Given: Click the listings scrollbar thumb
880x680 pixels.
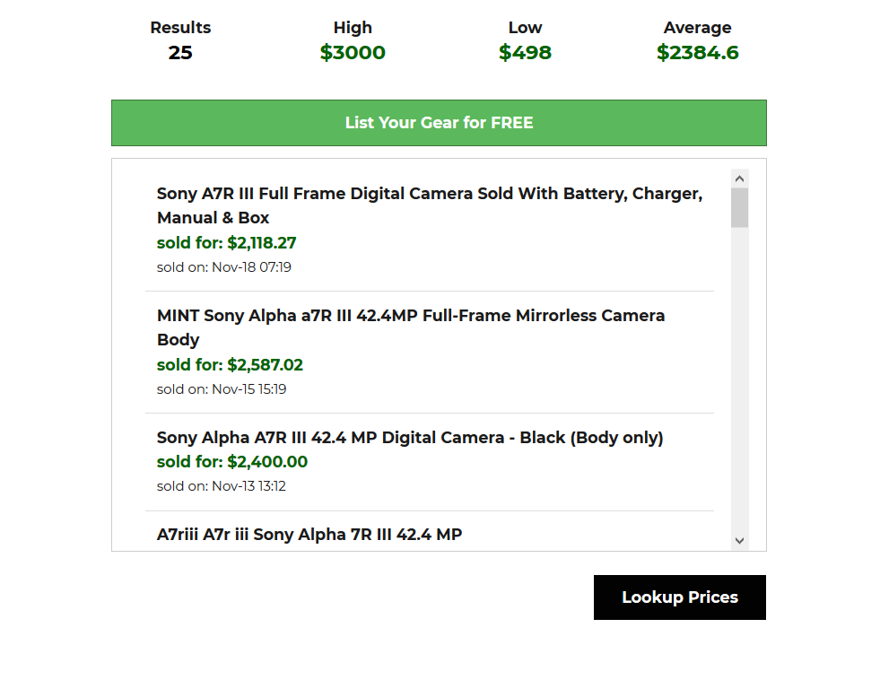Looking at the screenshot, I should [739, 207].
